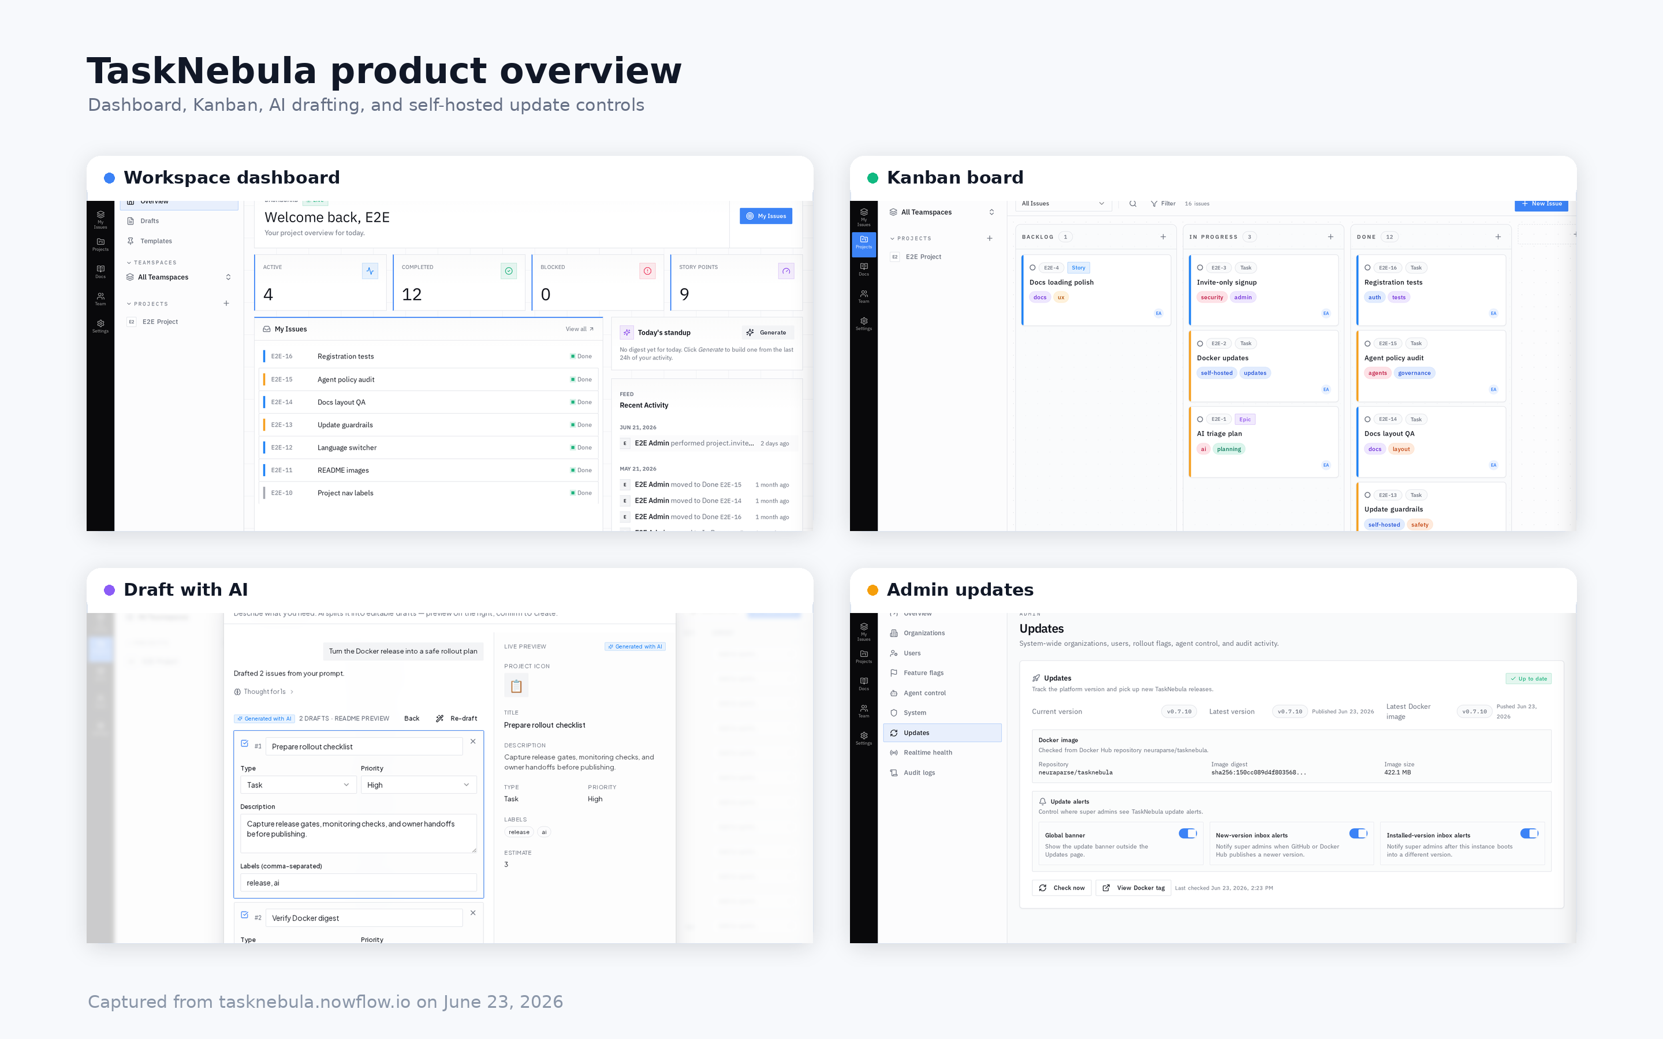Click the Check now button
This screenshot has width=1663, height=1039.
point(1062,888)
